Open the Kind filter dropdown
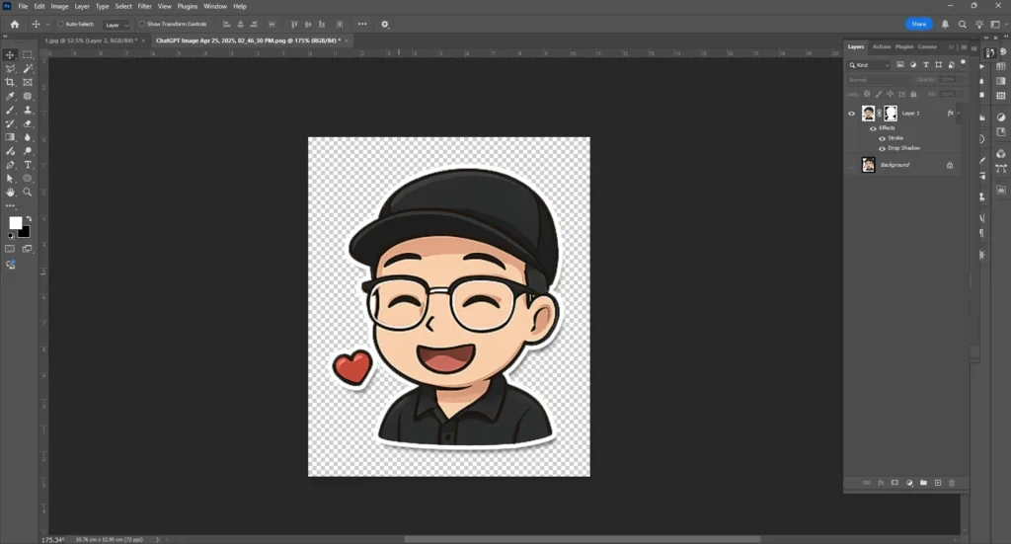The width and height of the screenshot is (1011, 544). click(x=869, y=65)
